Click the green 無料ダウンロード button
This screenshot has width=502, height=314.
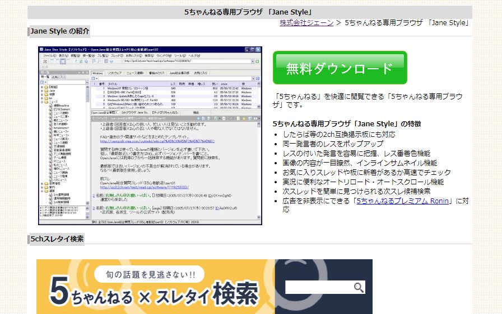tap(340, 68)
